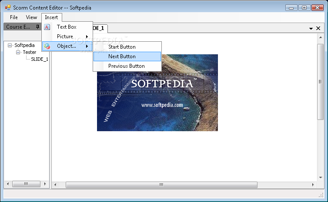328x202 pixels.
Task: Click slide scroll up arrow
Action: coord(321,37)
